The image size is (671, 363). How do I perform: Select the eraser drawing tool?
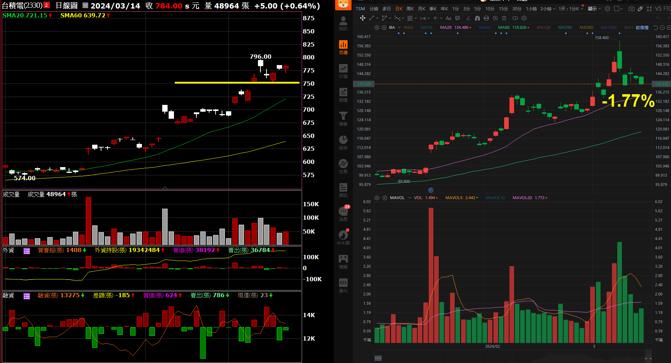468,18
